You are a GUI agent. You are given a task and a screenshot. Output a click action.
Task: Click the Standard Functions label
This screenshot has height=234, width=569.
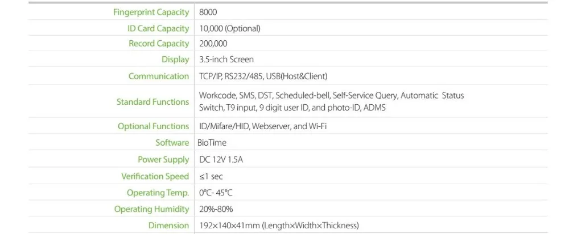coord(152,102)
